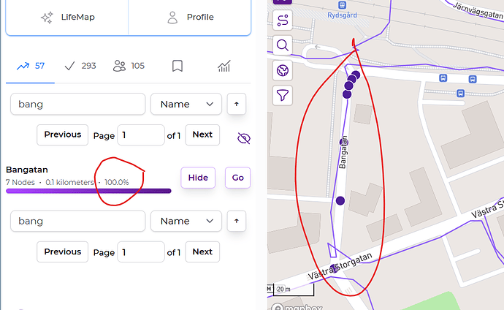
Task: Open the route builder map tool
Action: pyautogui.click(x=283, y=20)
